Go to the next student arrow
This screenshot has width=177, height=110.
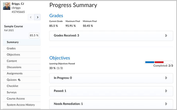coord(37,17)
